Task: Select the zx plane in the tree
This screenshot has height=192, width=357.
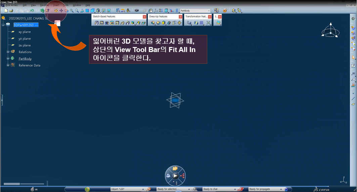Action: (x=25, y=45)
